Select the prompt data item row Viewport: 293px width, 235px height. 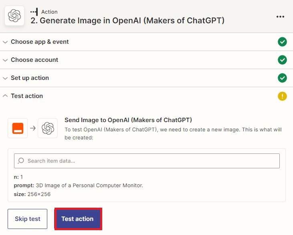coord(79,185)
